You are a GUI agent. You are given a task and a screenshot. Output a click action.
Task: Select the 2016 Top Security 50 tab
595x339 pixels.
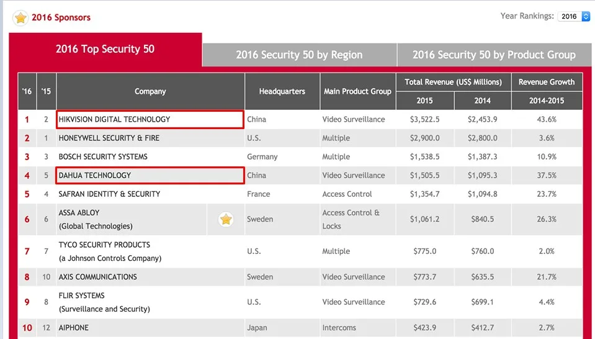[x=105, y=49]
